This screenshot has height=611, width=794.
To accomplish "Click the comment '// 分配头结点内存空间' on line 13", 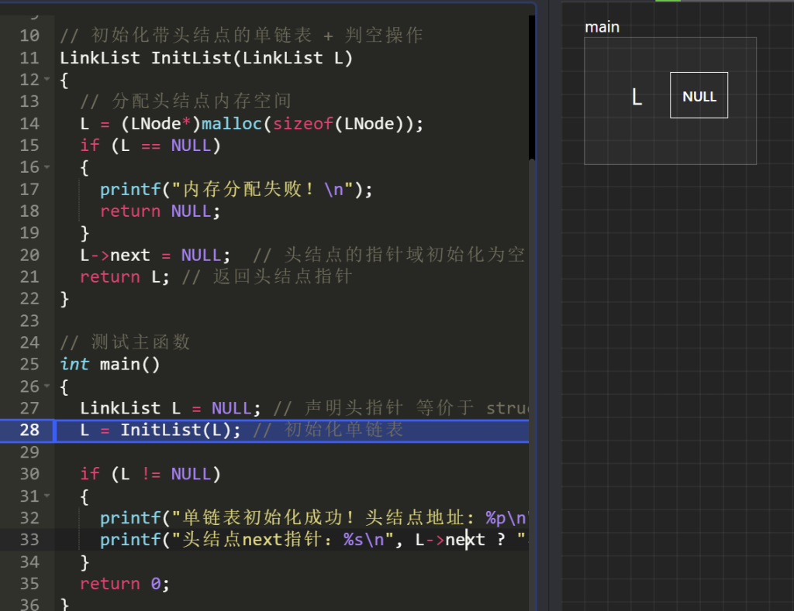I will coord(186,101).
